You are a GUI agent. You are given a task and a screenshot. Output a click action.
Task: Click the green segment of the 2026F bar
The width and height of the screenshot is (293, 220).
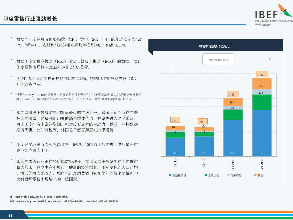coord(233,115)
